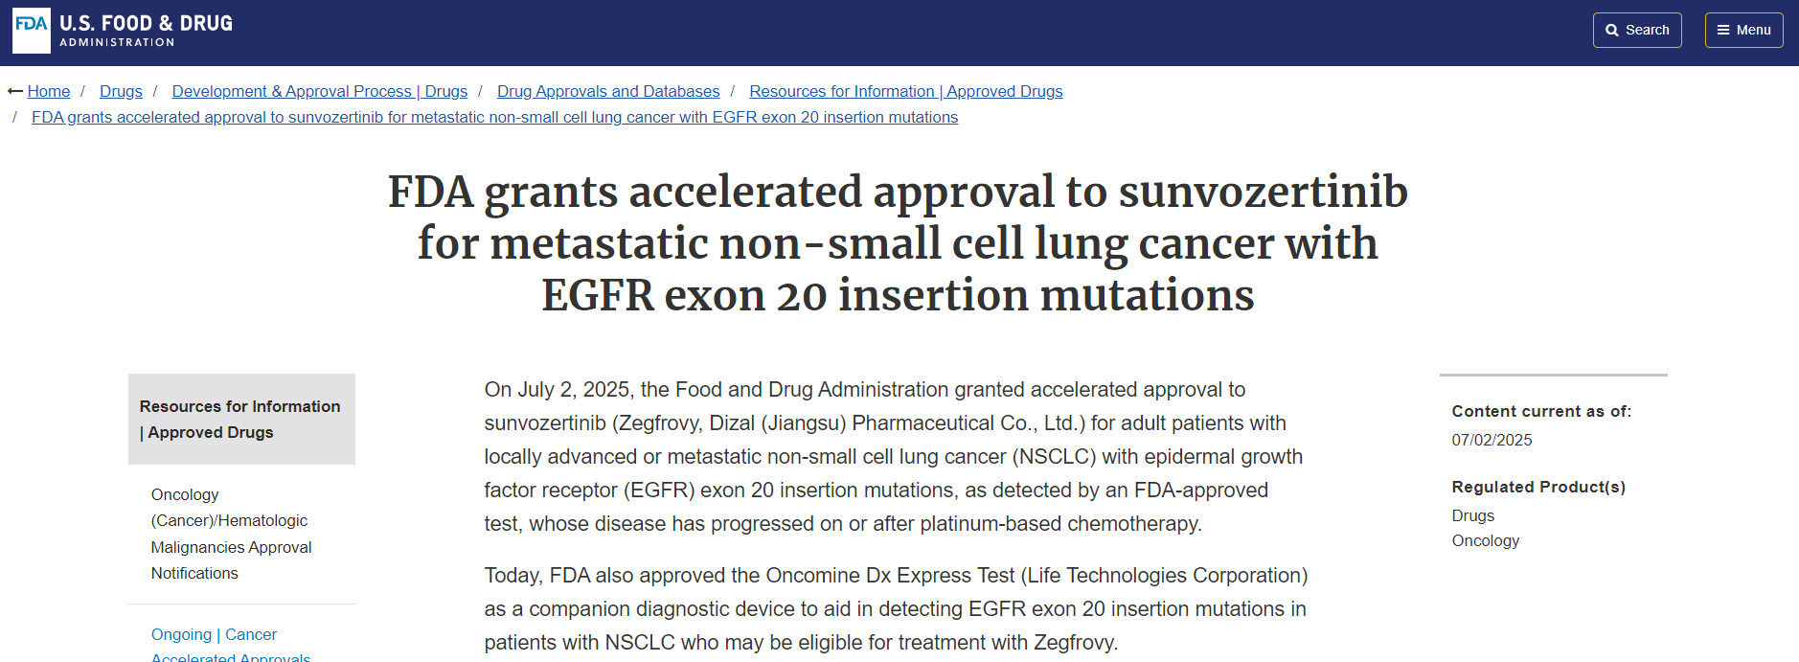The height and width of the screenshot is (662, 1799).
Task: Open the Search button with magnifier icon
Action: (1636, 30)
